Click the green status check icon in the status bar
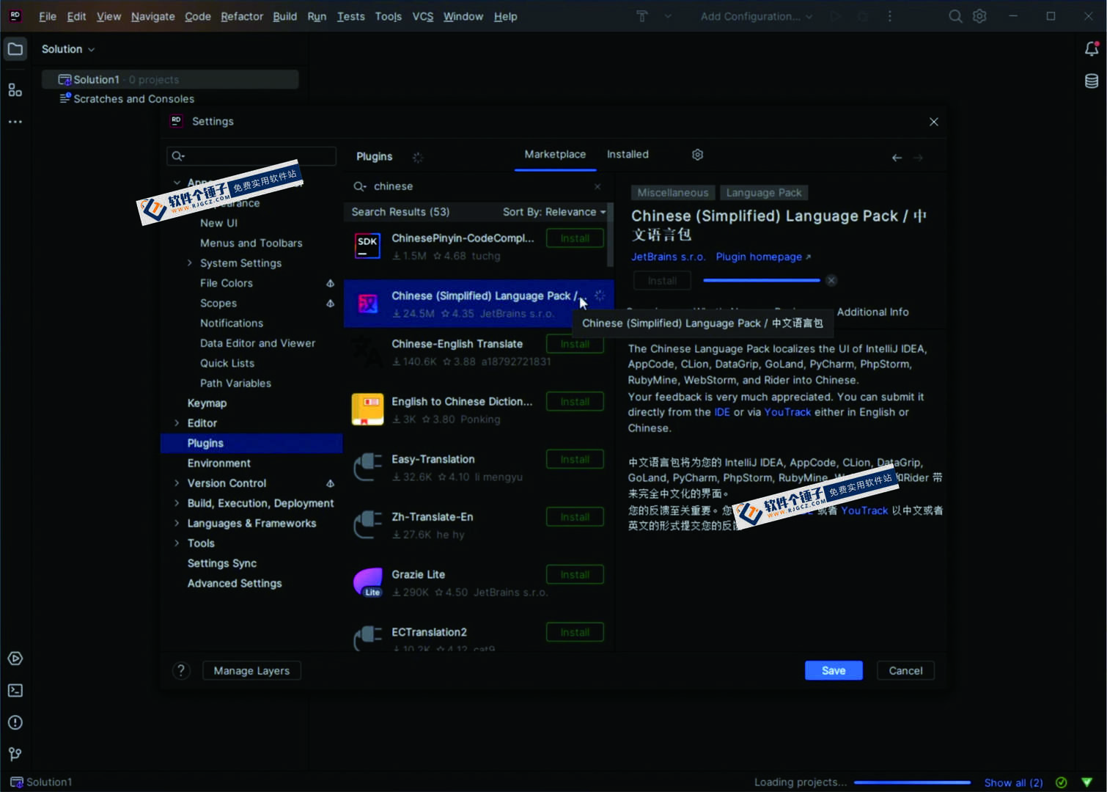Screen dimensions: 1107x792 [x=1062, y=782]
